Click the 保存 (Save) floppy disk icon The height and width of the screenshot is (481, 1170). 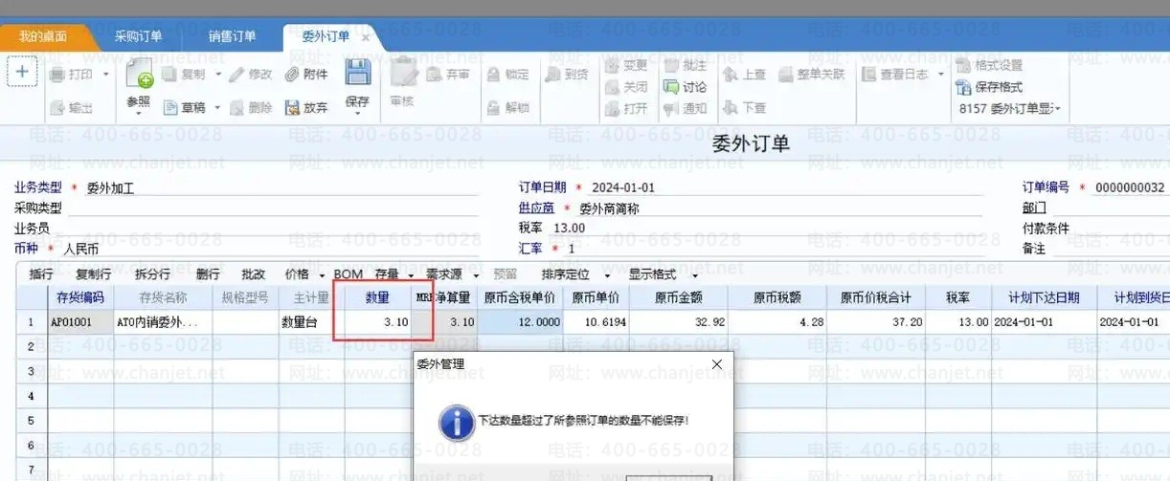point(357,75)
